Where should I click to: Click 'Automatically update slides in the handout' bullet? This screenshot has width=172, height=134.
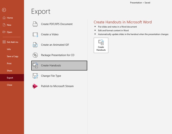133,34
